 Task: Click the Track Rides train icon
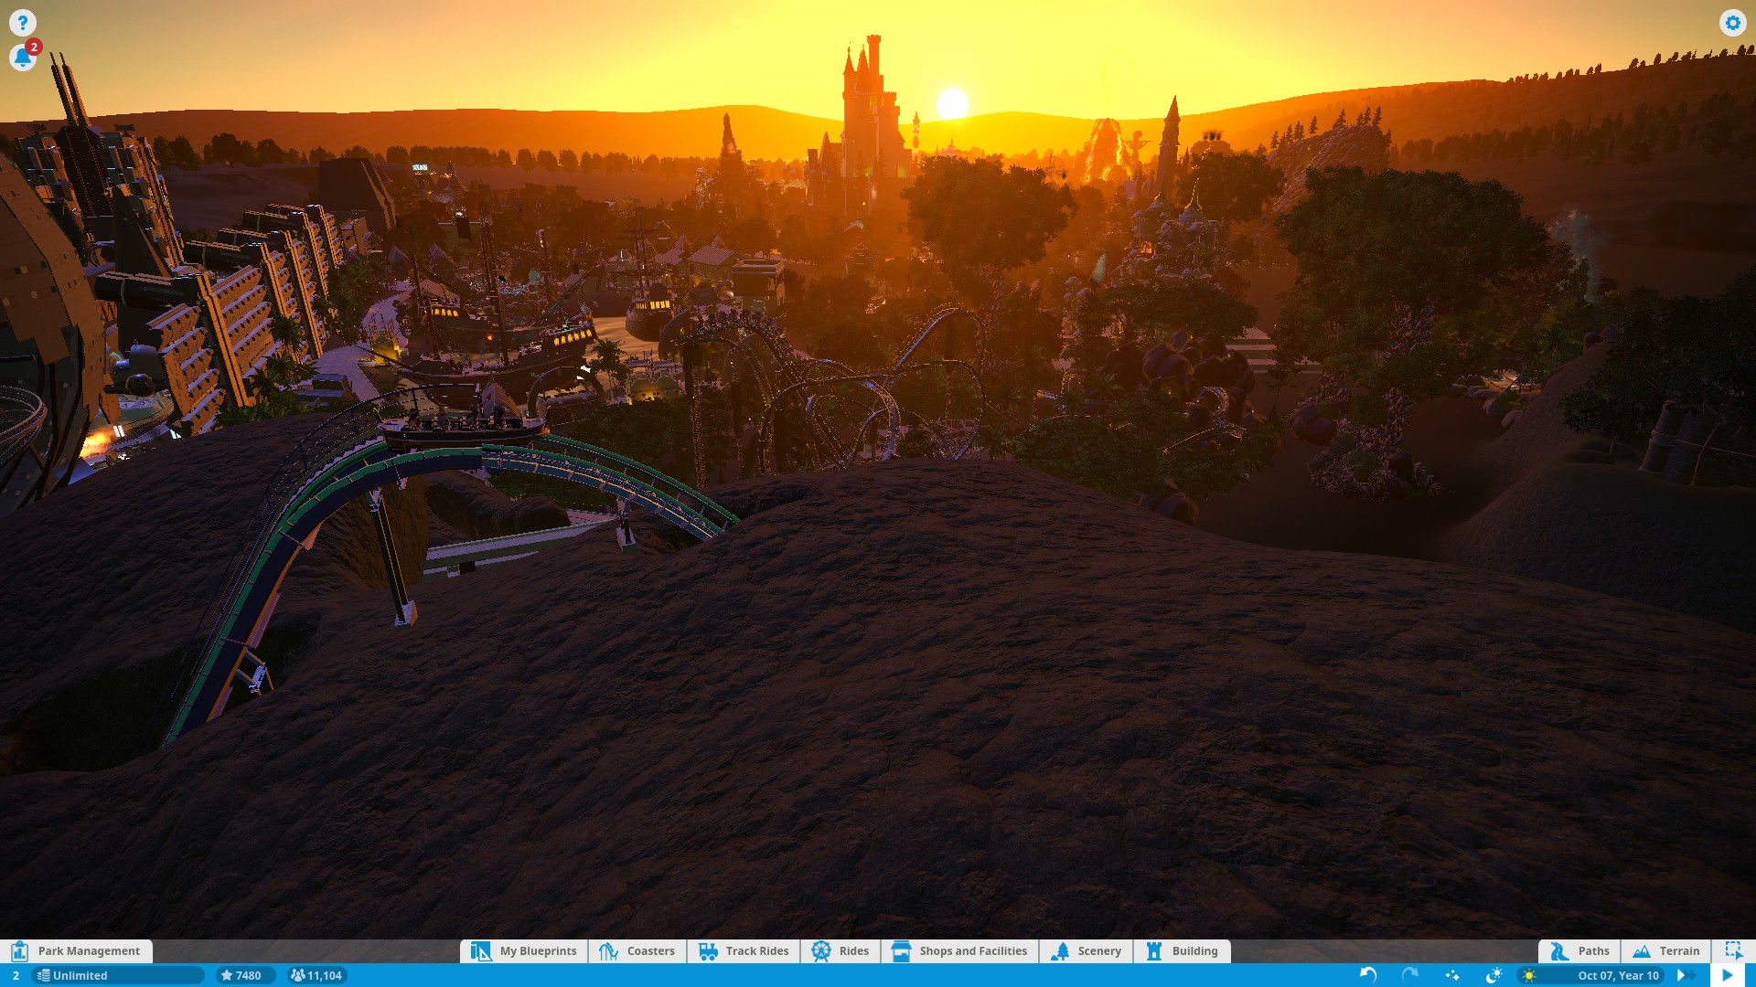pos(708,950)
